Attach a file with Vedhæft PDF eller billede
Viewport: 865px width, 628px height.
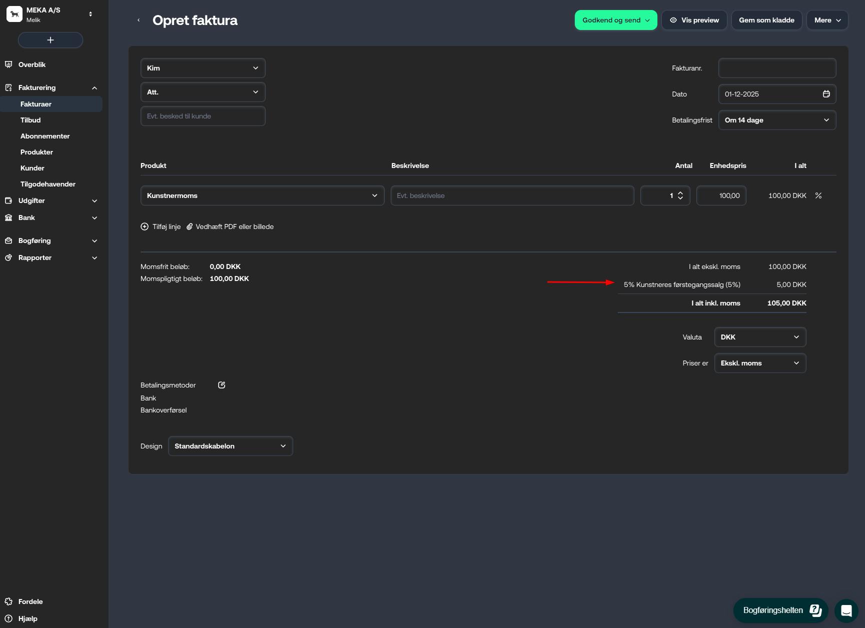tap(230, 226)
